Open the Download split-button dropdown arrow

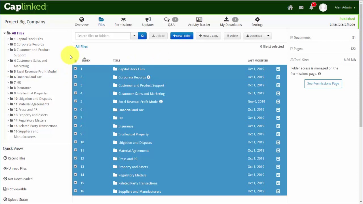(x=268, y=36)
